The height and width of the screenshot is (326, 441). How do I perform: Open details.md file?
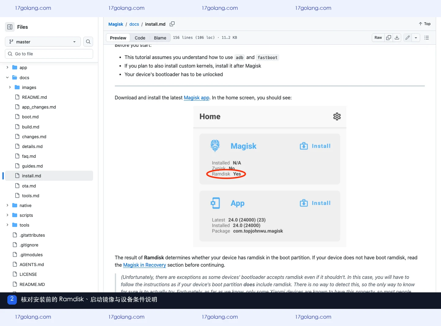(x=32, y=146)
